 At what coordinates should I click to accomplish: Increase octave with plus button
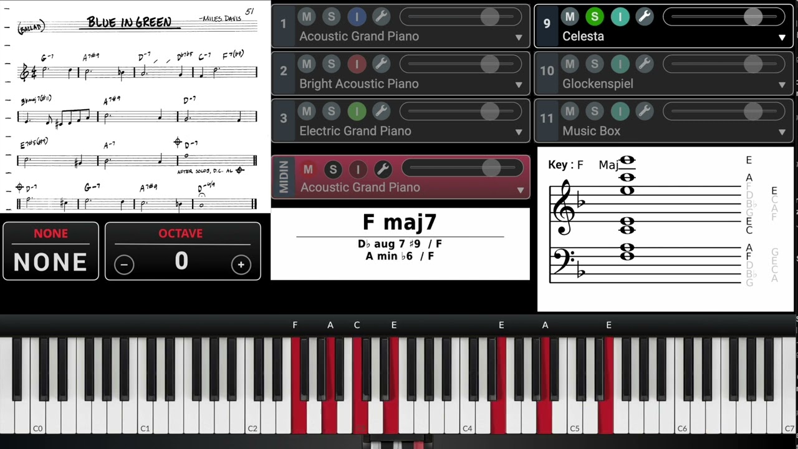click(241, 264)
